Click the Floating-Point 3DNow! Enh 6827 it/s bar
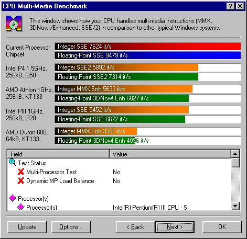 pyautogui.click(x=122, y=98)
